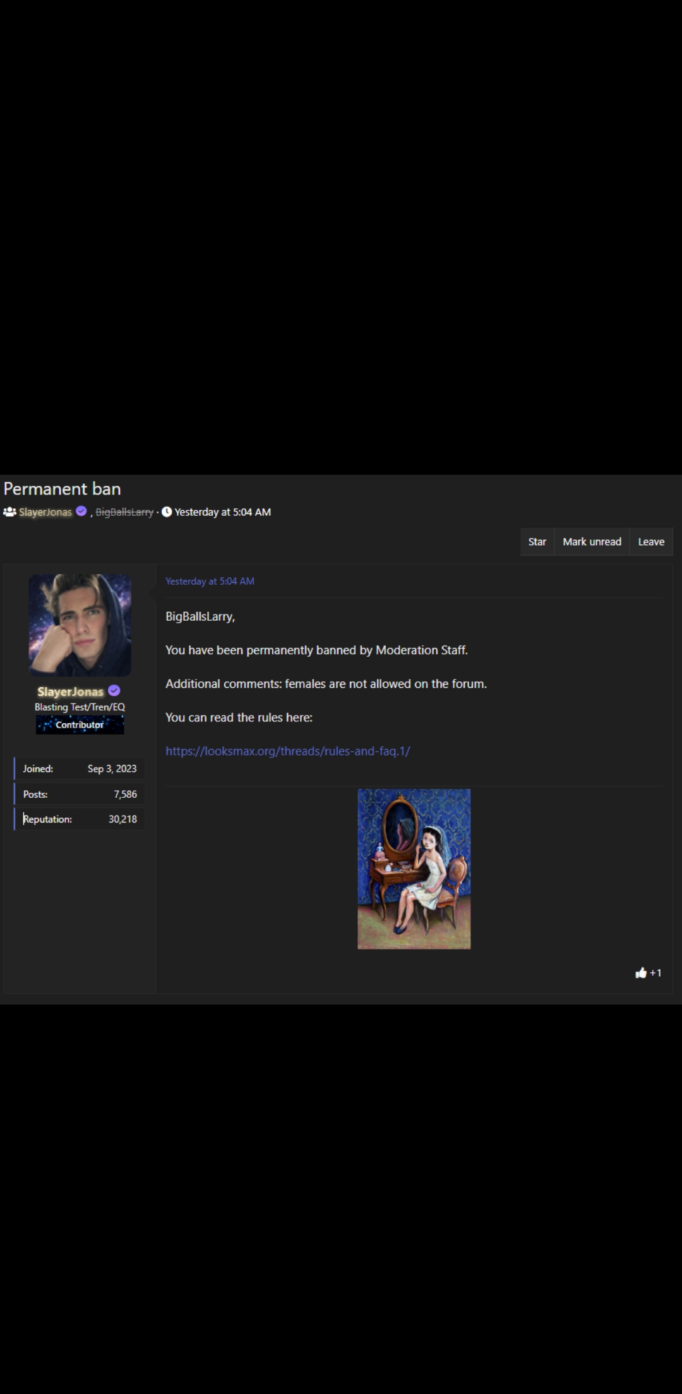
Task: Click the +1 reaction count
Action: coord(655,973)
